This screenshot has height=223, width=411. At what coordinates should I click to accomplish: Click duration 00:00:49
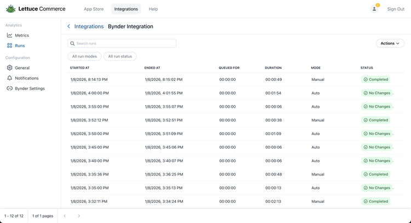tap(273, 79)
